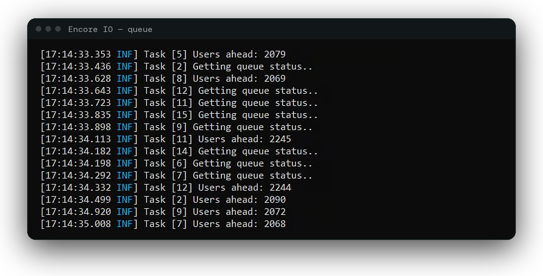
Task: Click the Task [15] Getting queue status line
Action: pos(179,115)
